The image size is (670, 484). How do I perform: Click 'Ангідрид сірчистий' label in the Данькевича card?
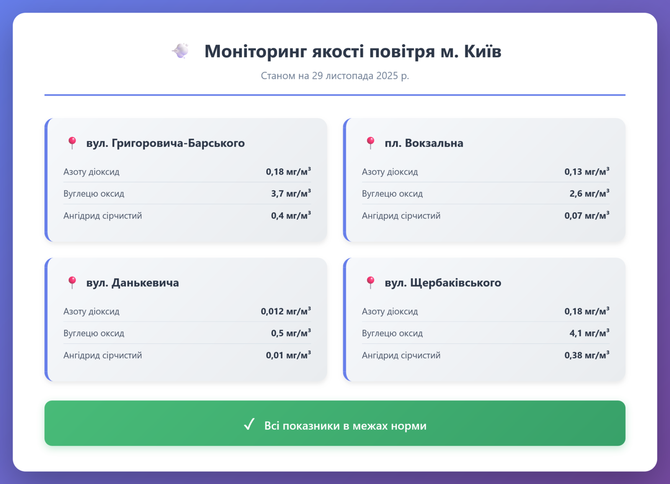pyautogui.click(x=103, y=355)
